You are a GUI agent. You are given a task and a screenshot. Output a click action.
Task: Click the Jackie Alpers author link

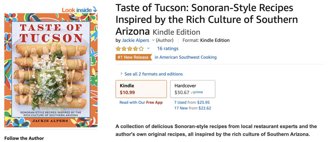[136, 41]
